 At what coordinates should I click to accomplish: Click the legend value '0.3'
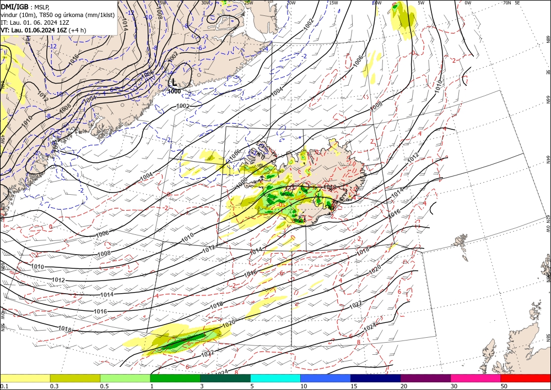click(54, 386)
